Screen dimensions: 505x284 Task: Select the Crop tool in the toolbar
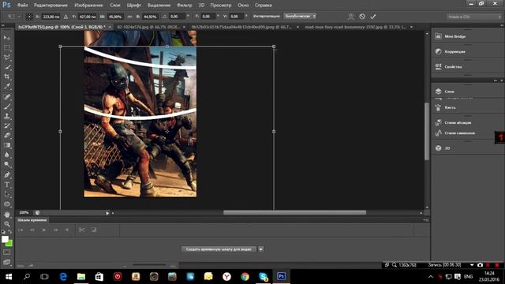click(7, 77)
